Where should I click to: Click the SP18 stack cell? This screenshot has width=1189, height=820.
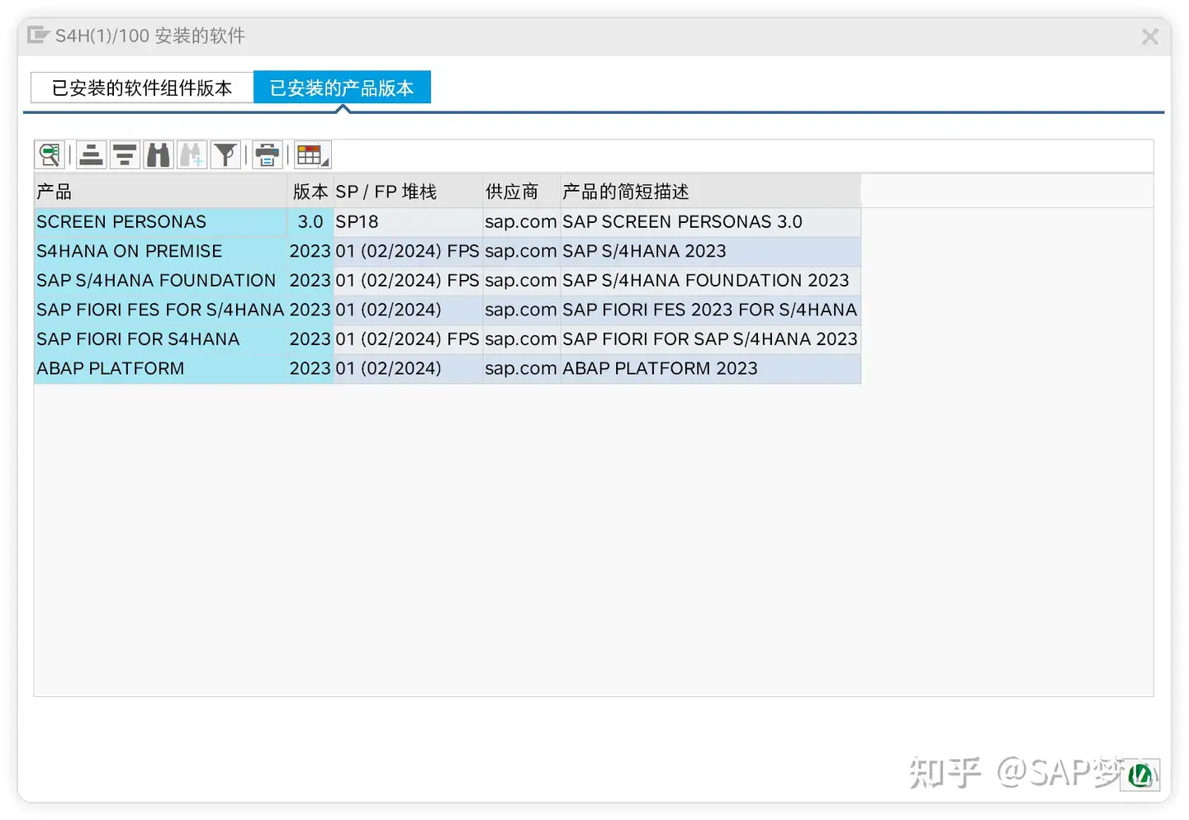408,221
